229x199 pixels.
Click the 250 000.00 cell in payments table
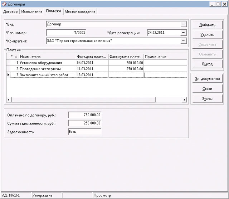126,69
